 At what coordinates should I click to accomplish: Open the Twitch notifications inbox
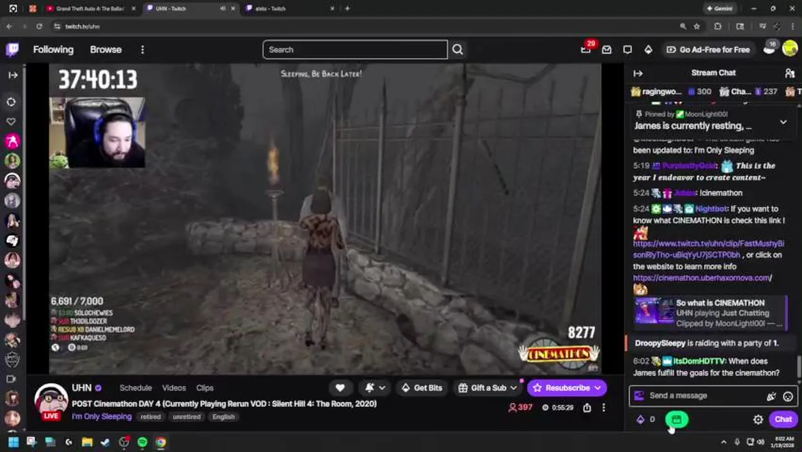(x=607, y=50)
